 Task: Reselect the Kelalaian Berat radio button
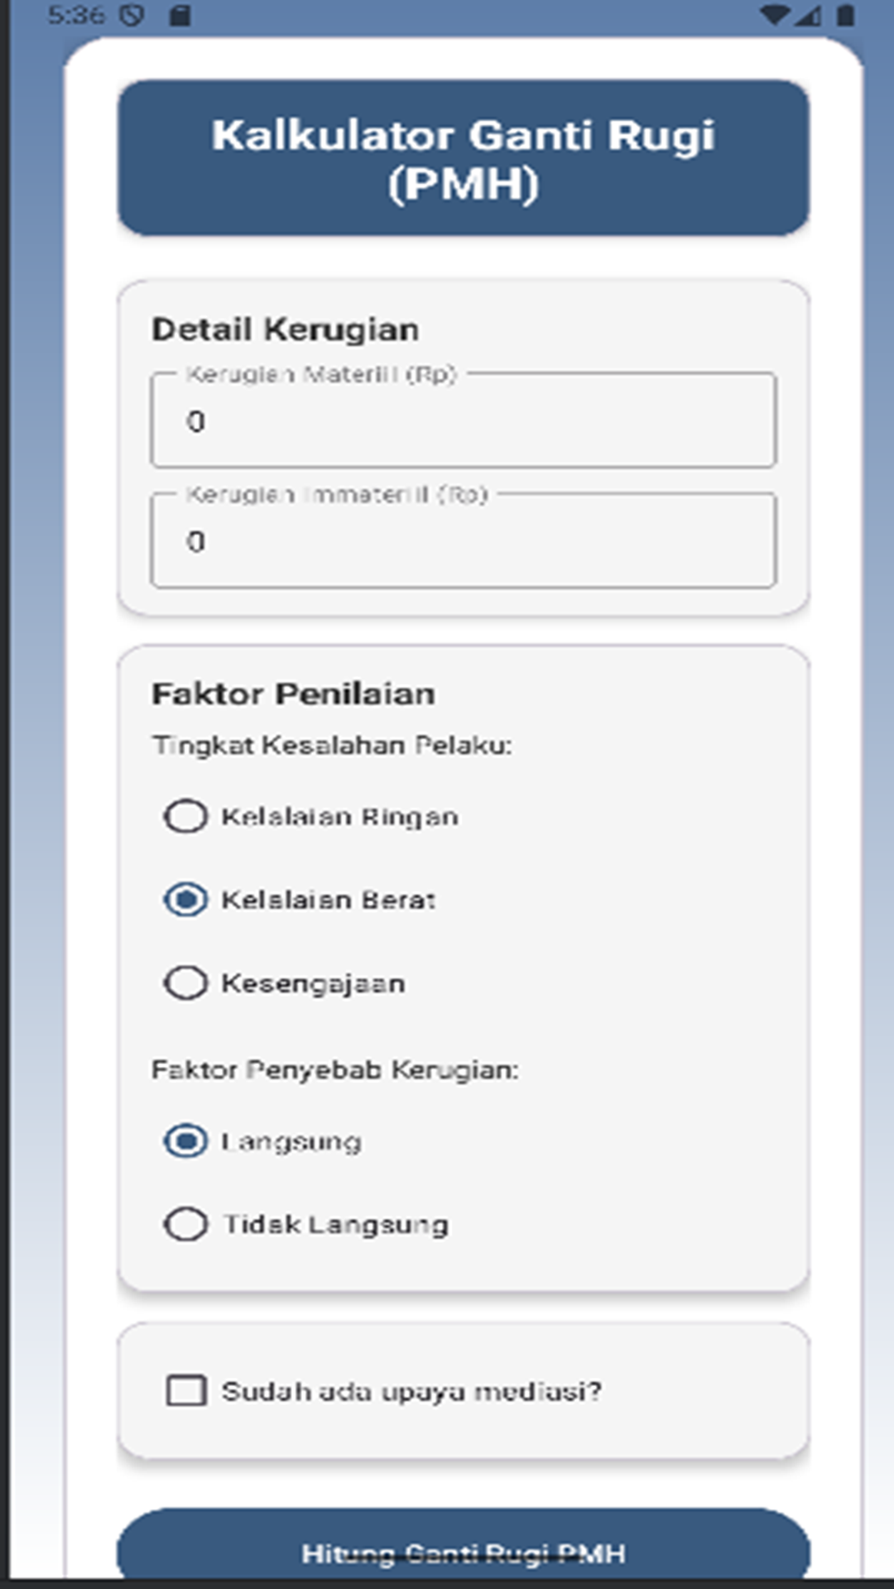tap(185, 900)
